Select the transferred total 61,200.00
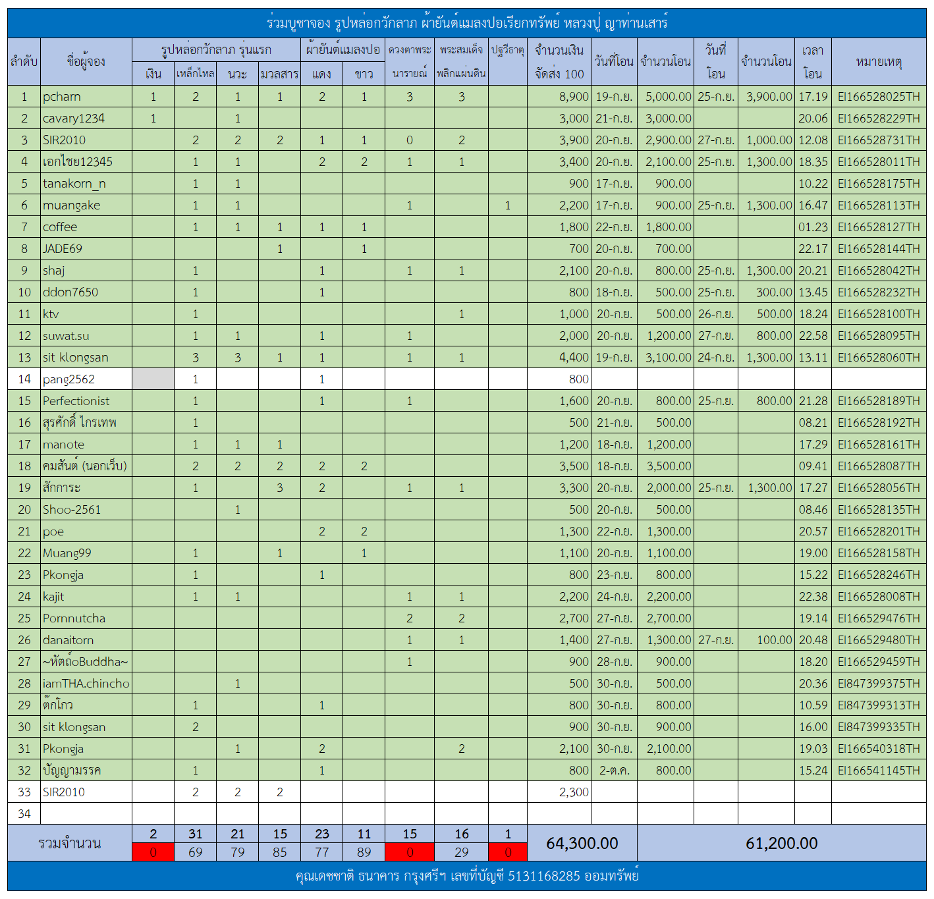 point(782,844)
